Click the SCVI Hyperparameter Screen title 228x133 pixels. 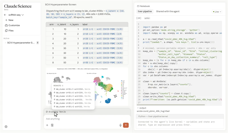click(x=61, y=5)
